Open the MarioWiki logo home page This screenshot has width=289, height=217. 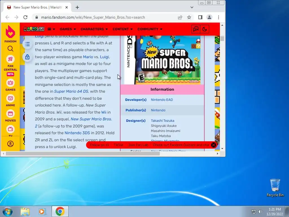[x=34, y=29]
